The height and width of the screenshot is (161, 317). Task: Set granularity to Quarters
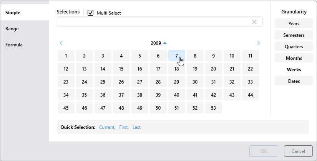point(294,47)
